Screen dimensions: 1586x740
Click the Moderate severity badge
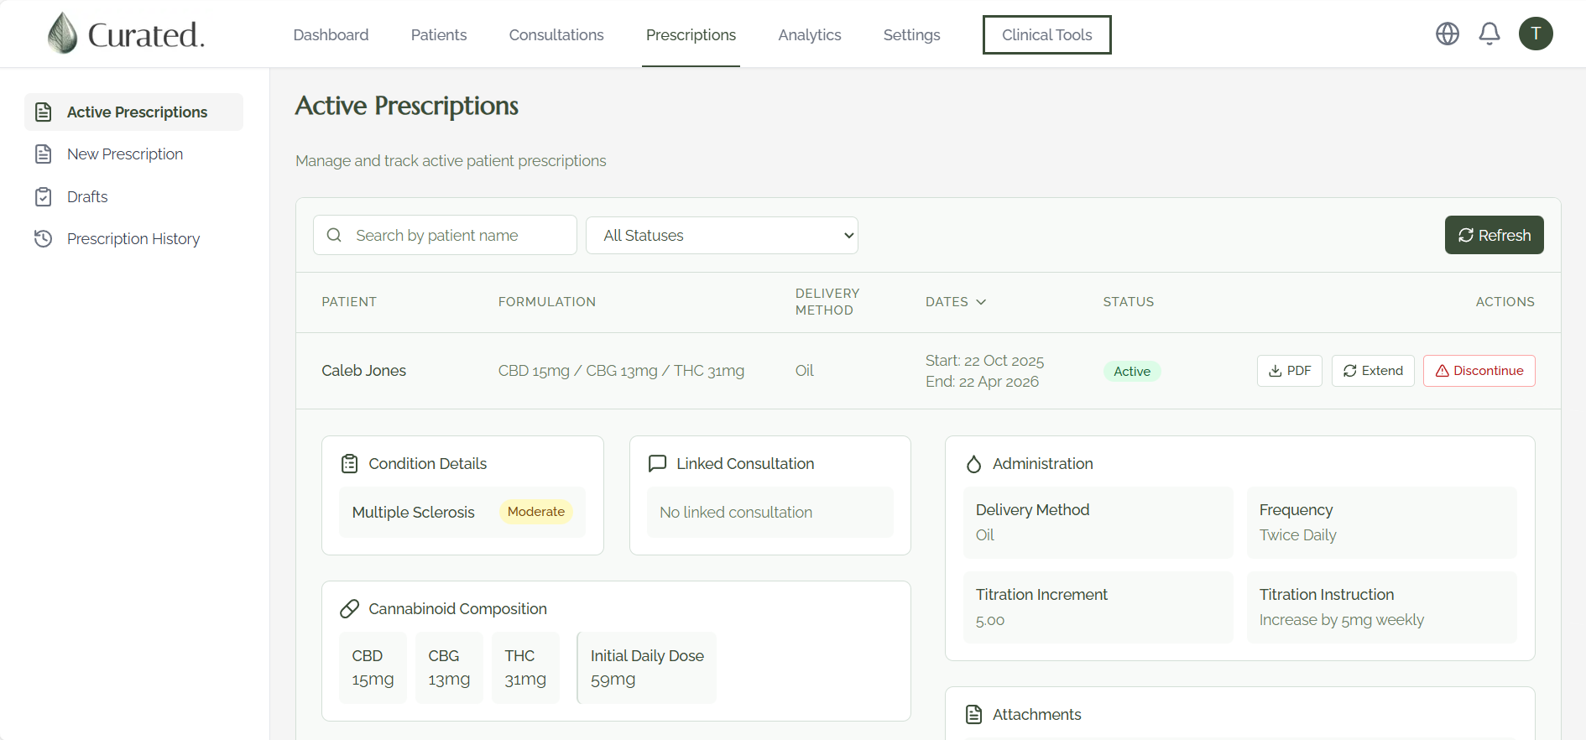pos(535,512)
